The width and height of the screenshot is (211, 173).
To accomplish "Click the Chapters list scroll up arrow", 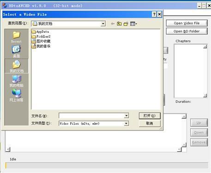I will 205,47.
